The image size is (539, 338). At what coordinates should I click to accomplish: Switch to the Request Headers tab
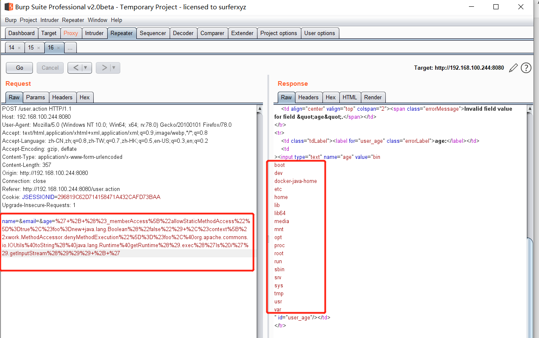coord(62,97)
